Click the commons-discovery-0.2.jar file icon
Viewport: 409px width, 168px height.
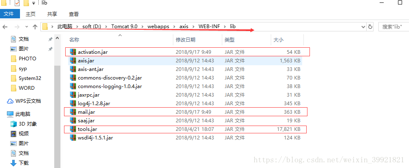[x=73, y=78]
